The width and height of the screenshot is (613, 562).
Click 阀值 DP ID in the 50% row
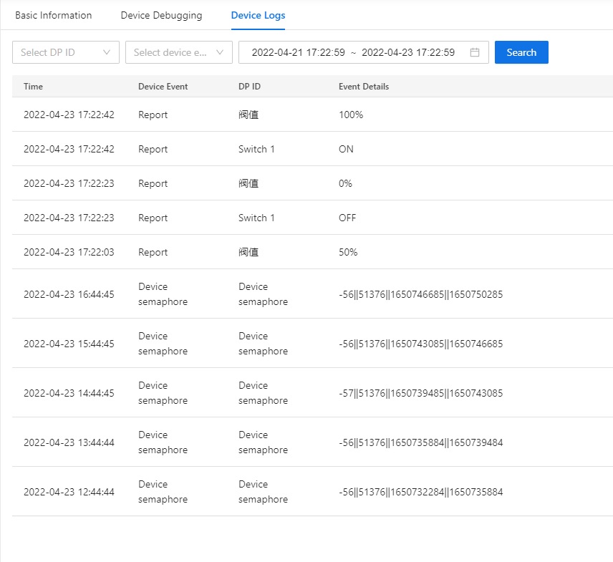point(248,252)
